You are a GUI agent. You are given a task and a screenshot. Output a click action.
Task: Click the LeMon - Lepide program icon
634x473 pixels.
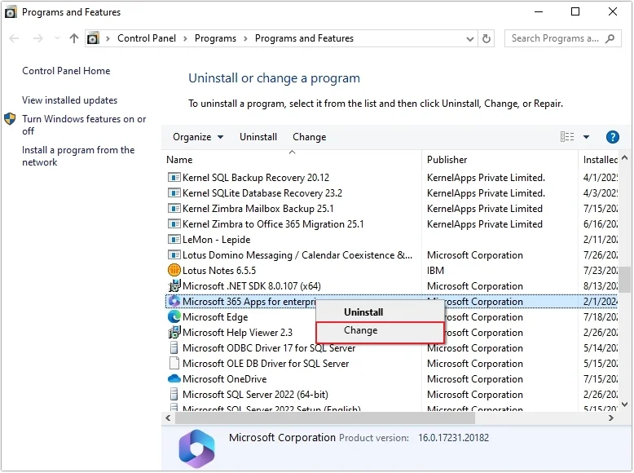(x=174, y=240)
